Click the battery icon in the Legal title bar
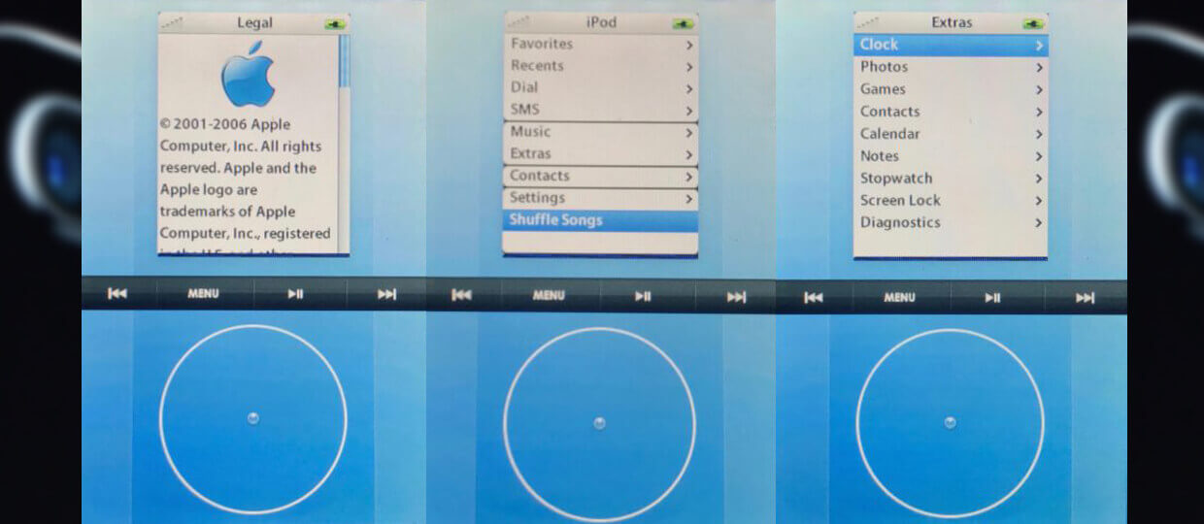This screenshot has width=1204, height=524. click(x=334, y=23)
